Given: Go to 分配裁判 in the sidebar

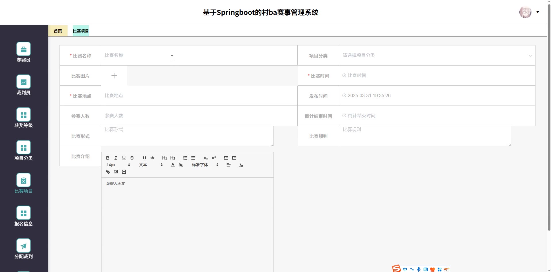Looking at the screenshot, I should (x=24, y=249).
